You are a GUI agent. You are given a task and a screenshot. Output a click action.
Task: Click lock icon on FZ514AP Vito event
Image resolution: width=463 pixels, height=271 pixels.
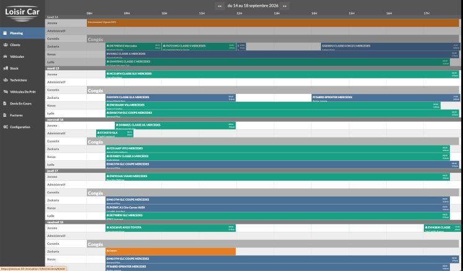tap(108, 148)
